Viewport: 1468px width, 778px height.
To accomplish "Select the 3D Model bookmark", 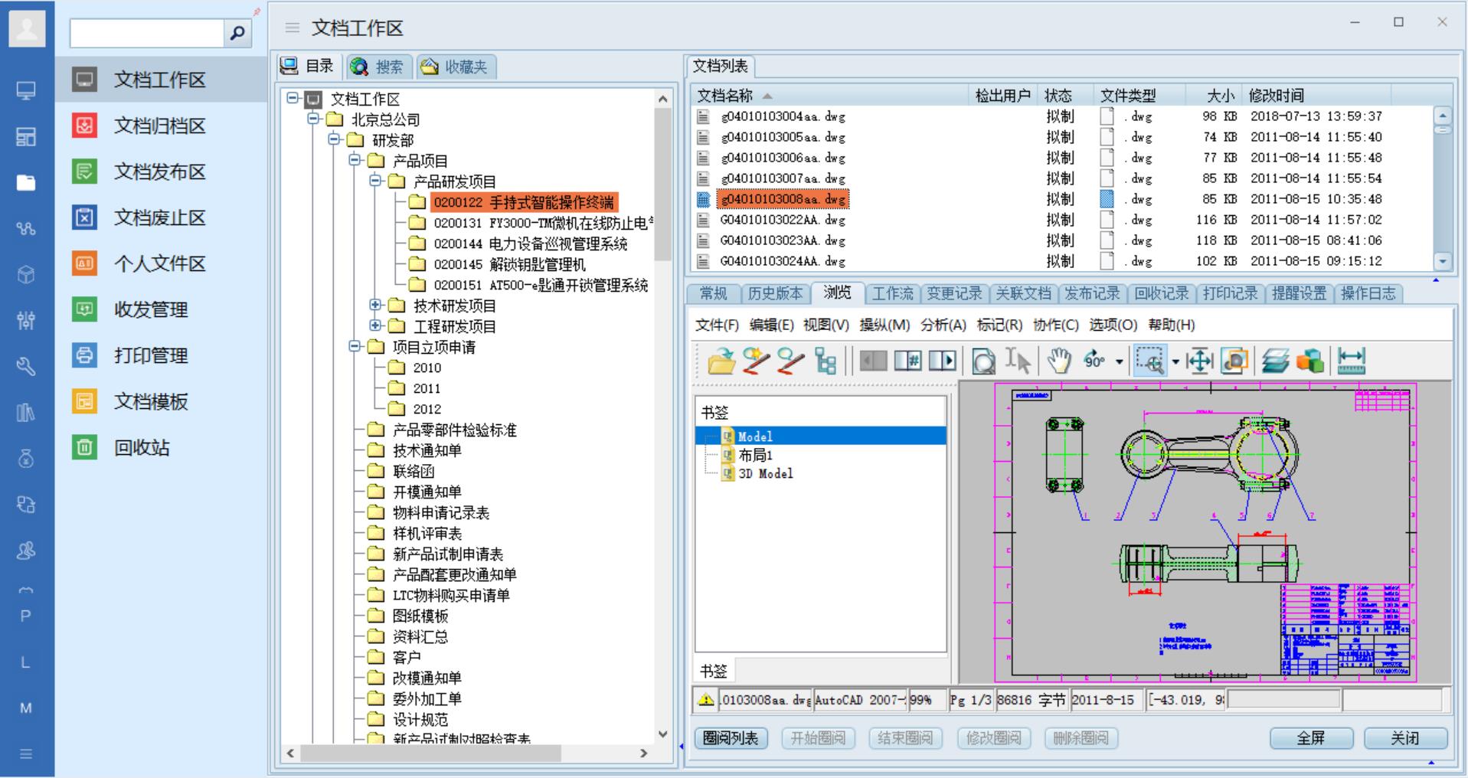I will 765,473.
